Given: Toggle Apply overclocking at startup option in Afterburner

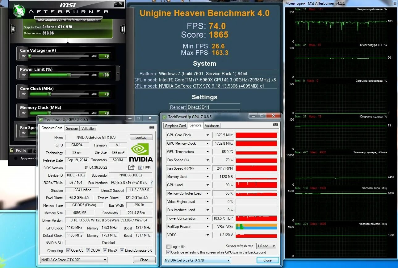Looking at the screenshot, I should tap(16, 158).
